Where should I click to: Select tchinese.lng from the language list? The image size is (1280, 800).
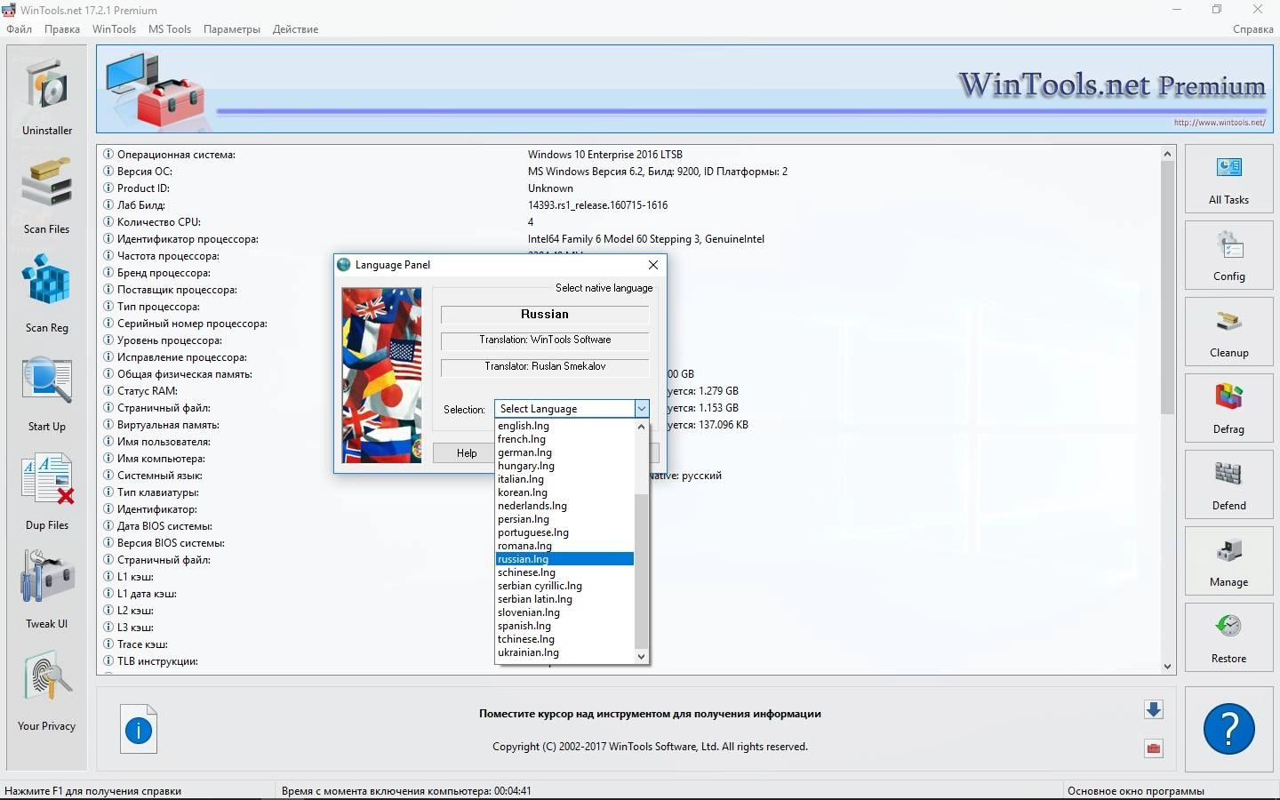(x=564, y=639)
